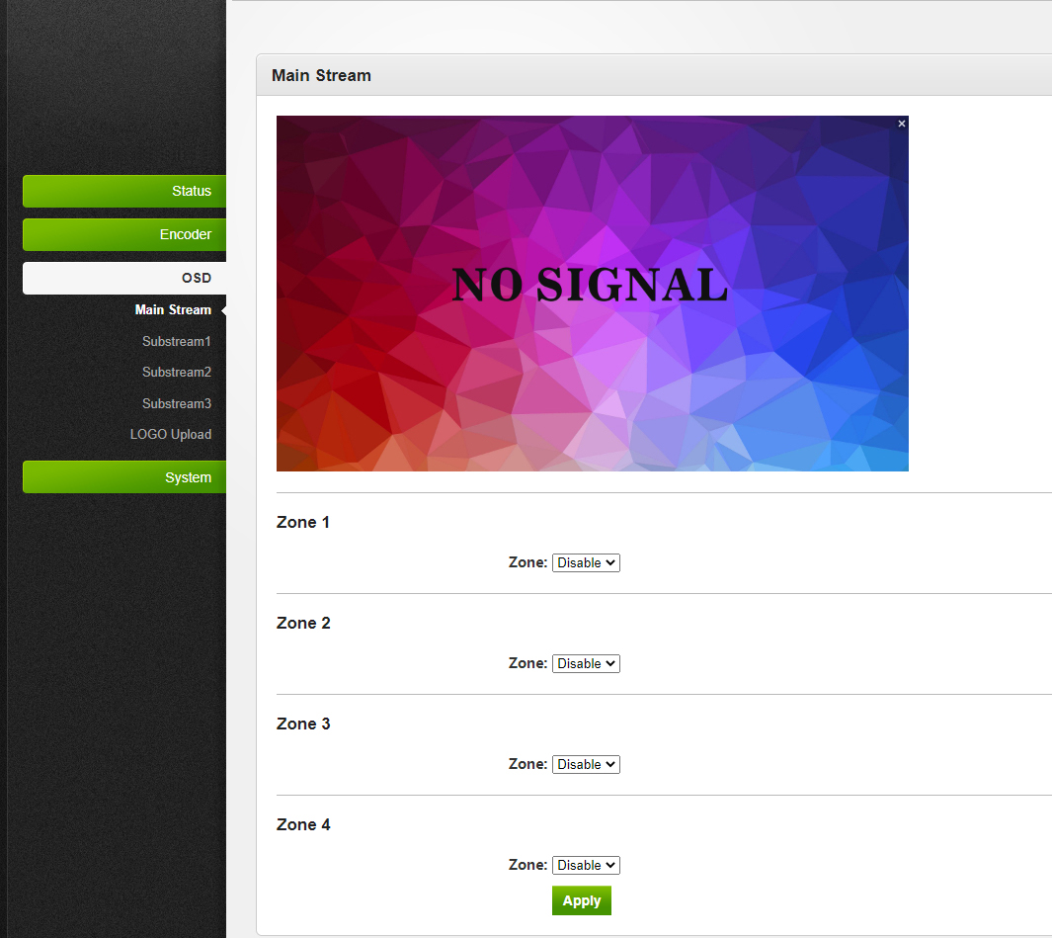Go to Main Stream OSD settings
1052x938 pixels.
click(x=173, y=310)
